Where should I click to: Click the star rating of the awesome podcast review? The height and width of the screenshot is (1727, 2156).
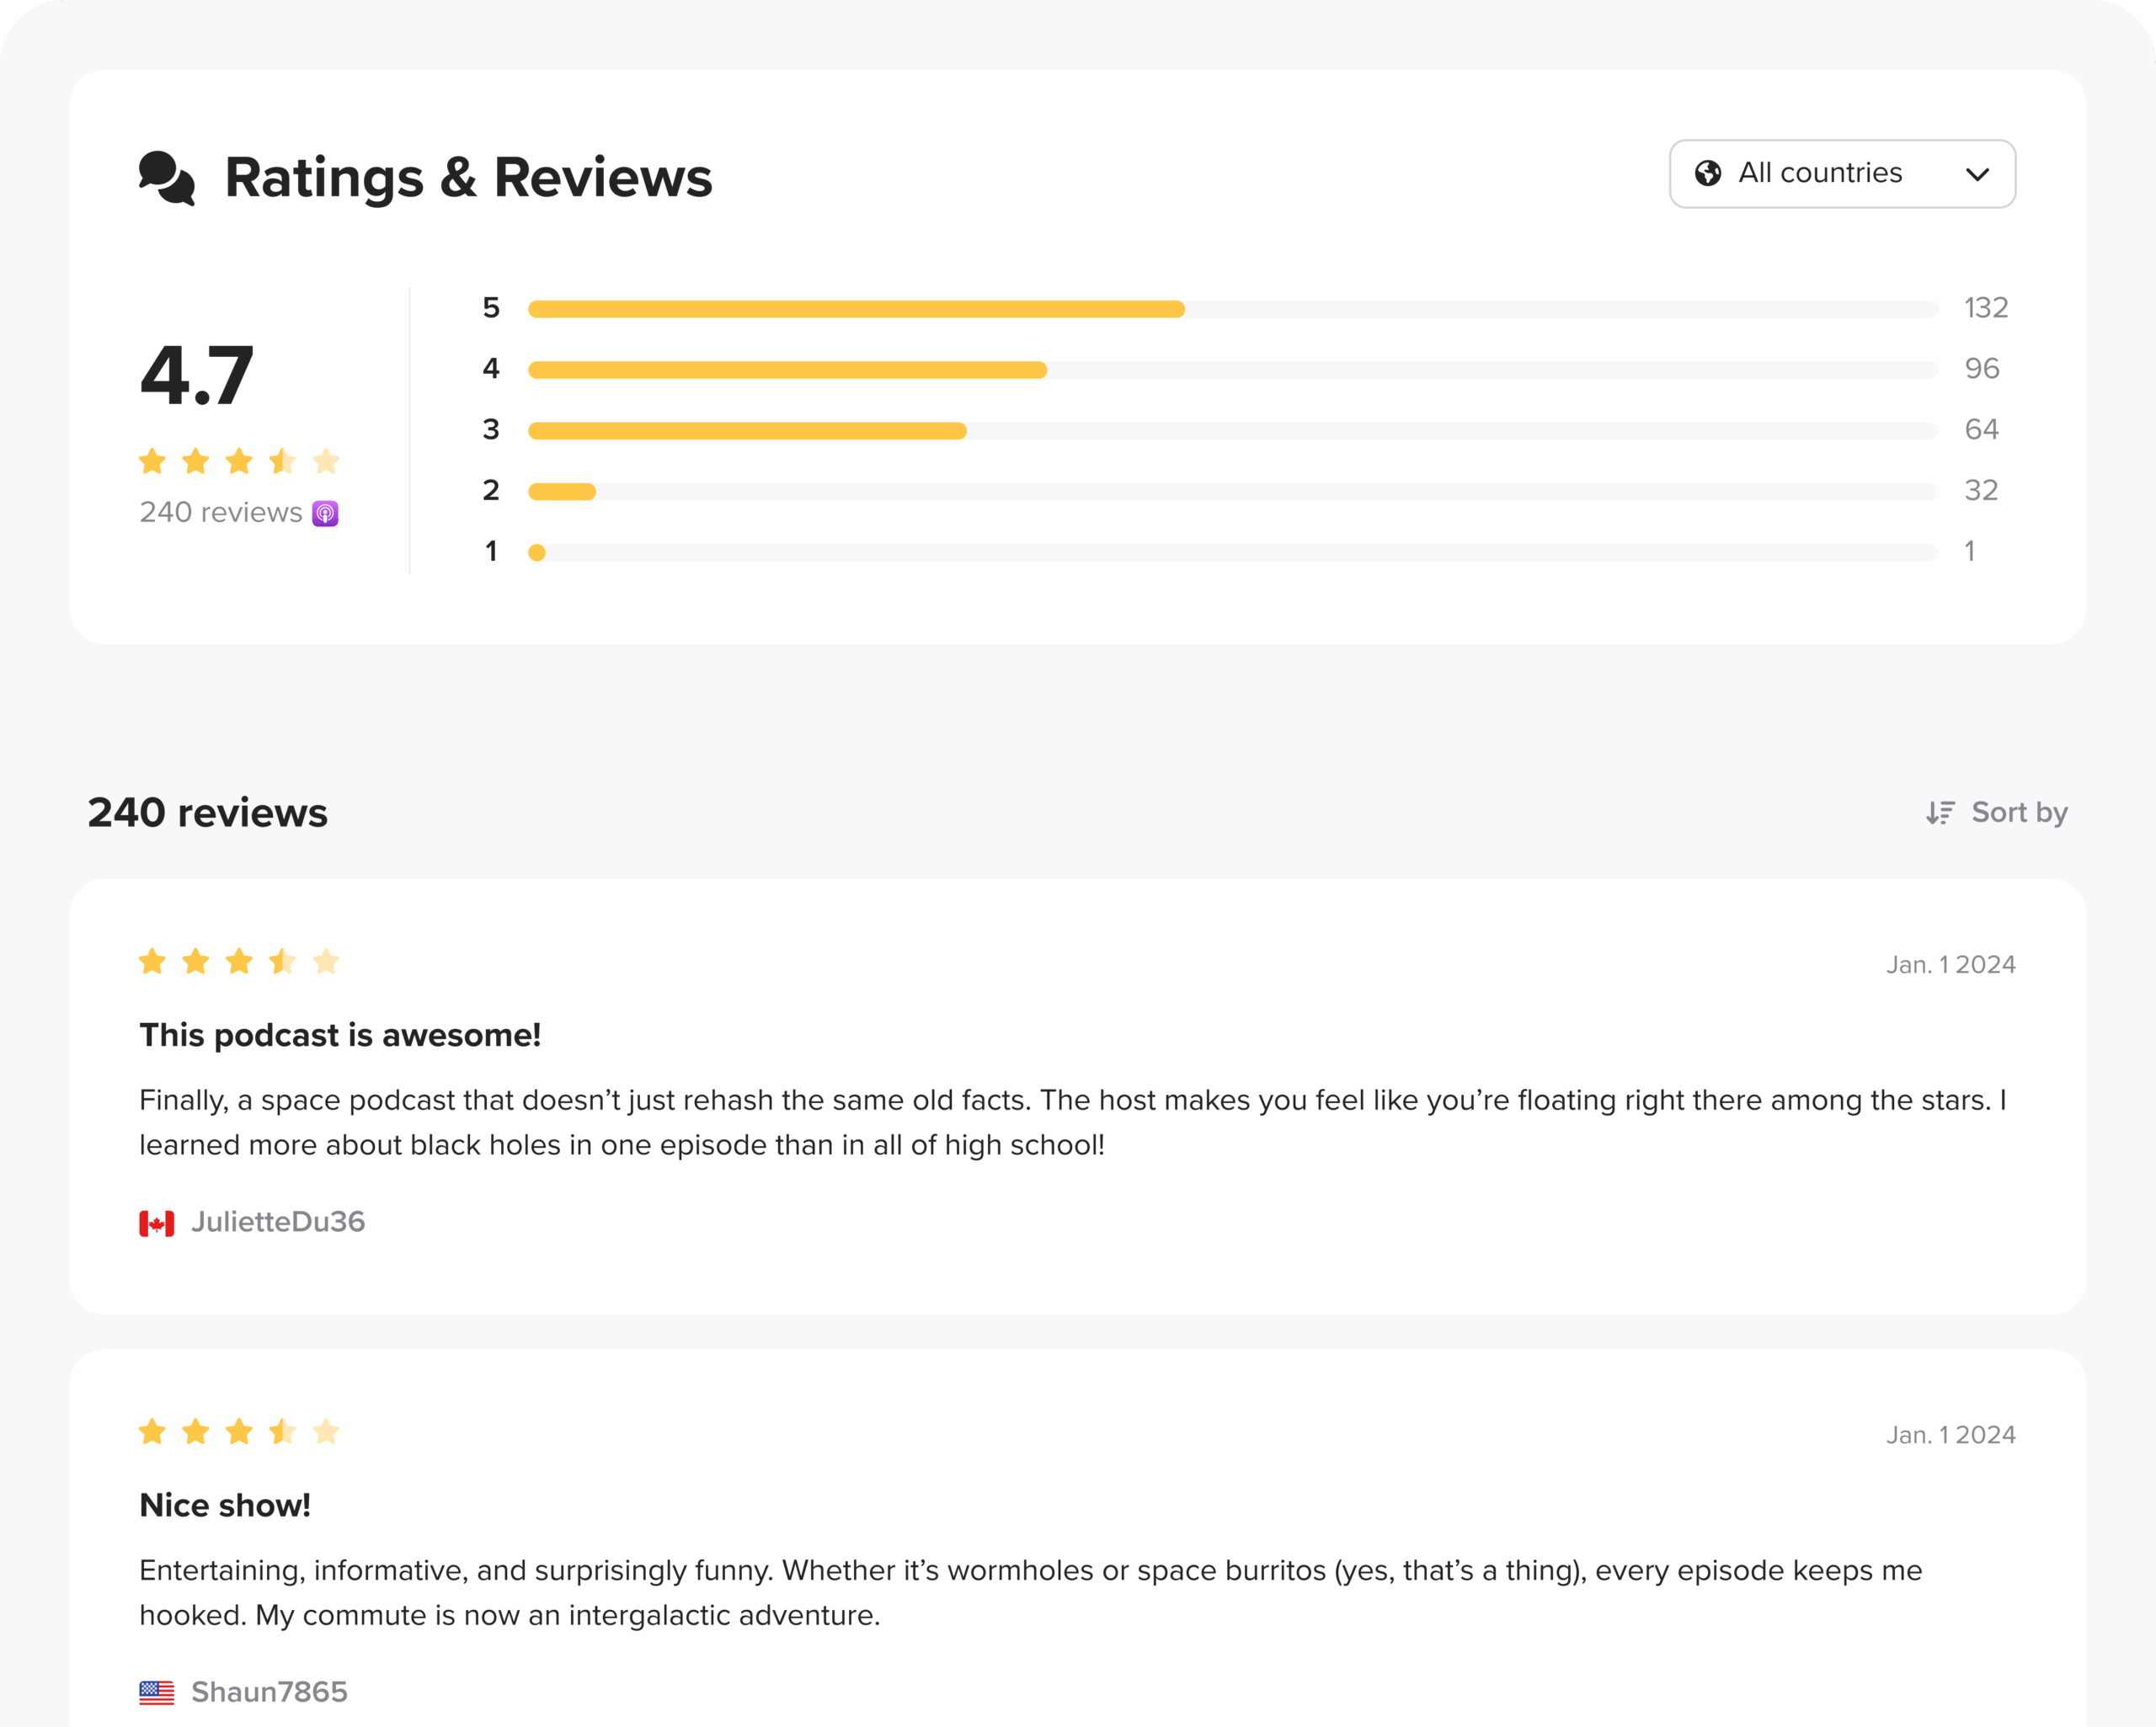tap(239, 961)
